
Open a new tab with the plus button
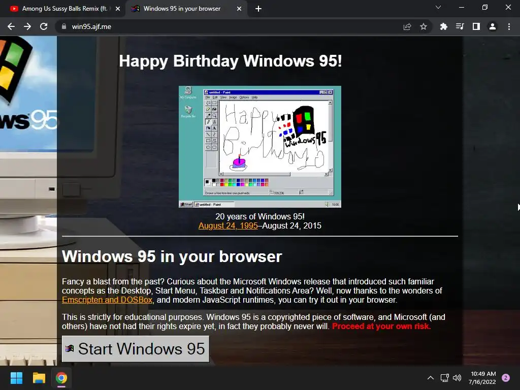coord(258,9)
